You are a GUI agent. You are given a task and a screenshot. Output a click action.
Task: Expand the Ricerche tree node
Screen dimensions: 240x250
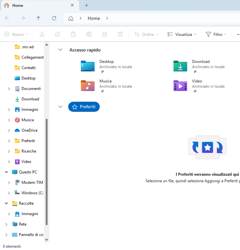[x=9, y=152]
